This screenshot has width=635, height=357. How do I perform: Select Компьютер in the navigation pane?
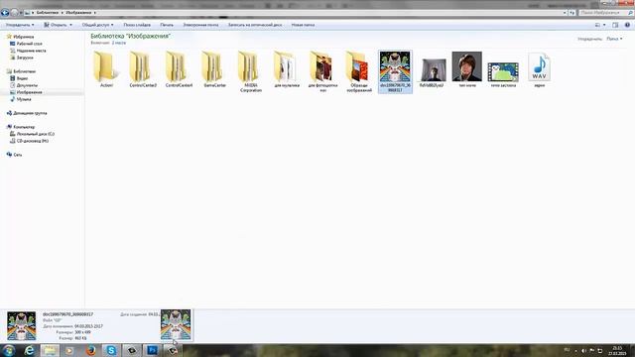point(24,127)
